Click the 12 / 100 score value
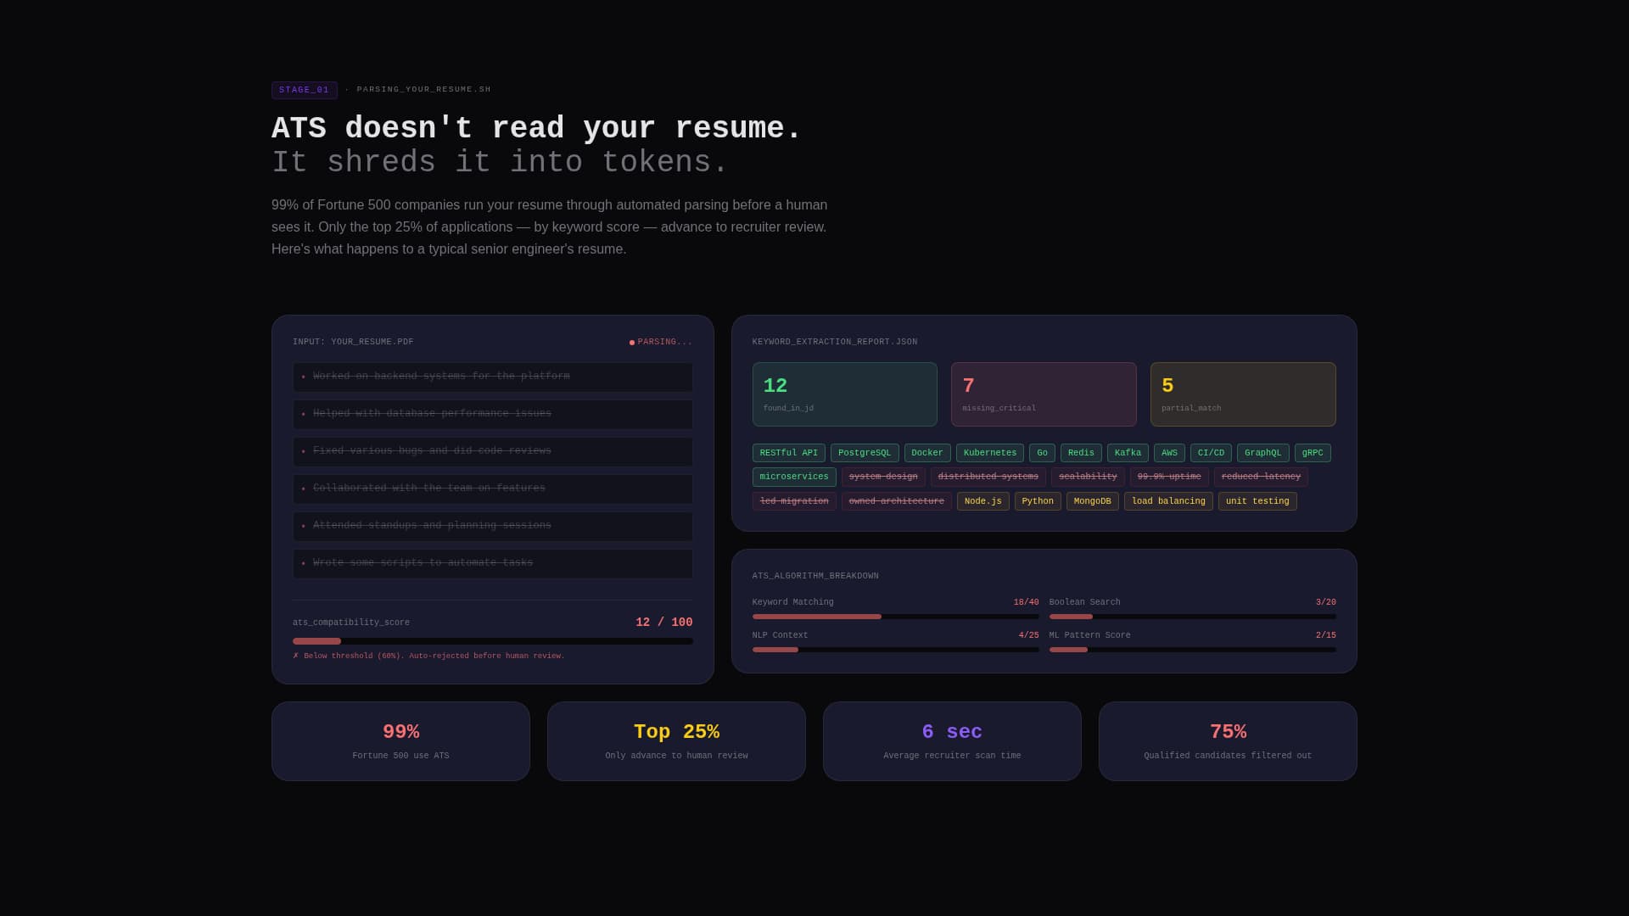The height and width of the screenshot is (916, 1629). 663,623
